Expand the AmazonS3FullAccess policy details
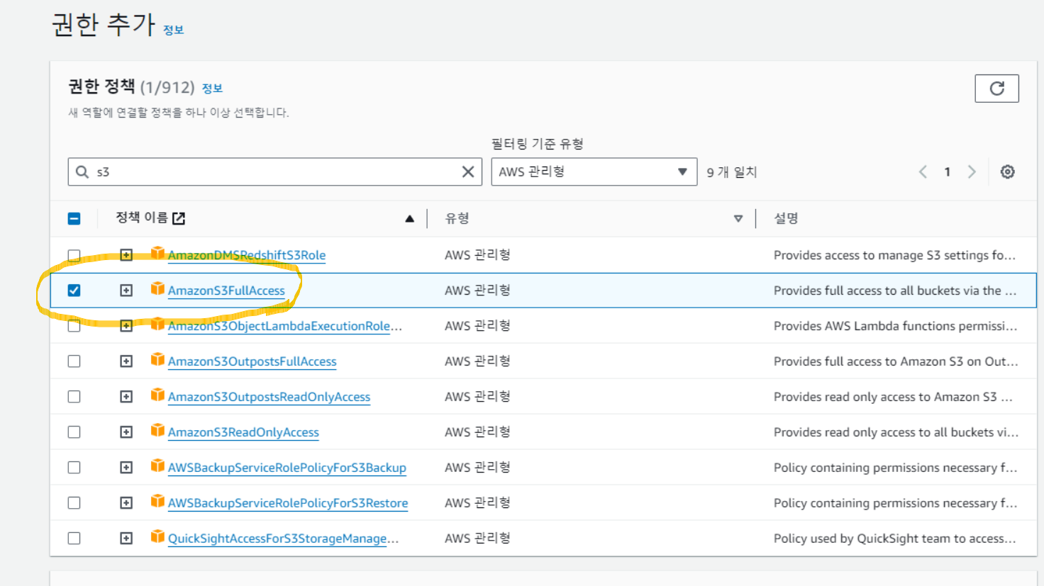The height and width of the screenshot is (586, 1044). pos(126,291)
